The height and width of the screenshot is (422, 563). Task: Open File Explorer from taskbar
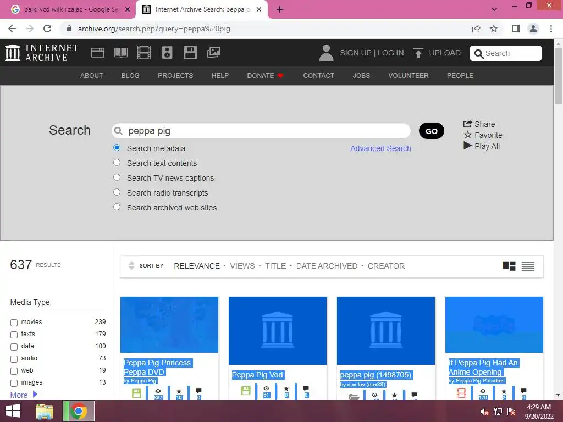[x=45, y=411]
